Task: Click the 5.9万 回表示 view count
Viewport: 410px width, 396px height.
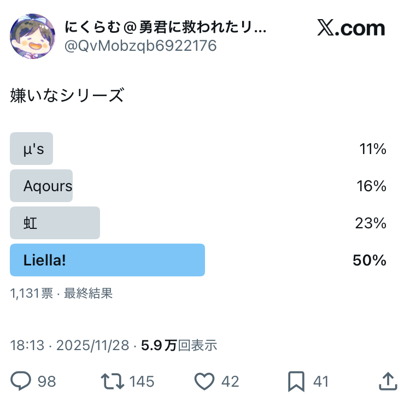Action: pos(179,345)
